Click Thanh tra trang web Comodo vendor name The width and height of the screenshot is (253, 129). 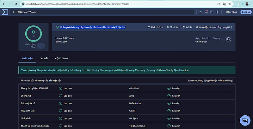coord(35,126)
